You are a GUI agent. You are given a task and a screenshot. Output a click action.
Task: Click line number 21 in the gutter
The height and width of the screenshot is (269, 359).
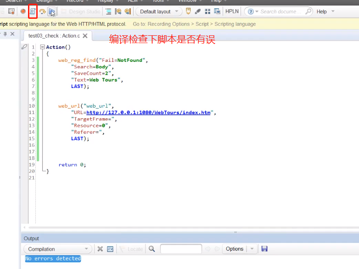tap(32, 178)
